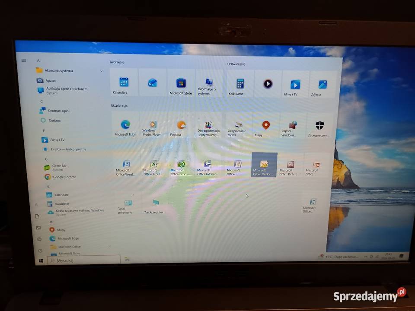The image size is (415, 311).
Task: Click the Tworzenie group header
Action: tap(117, 62)
